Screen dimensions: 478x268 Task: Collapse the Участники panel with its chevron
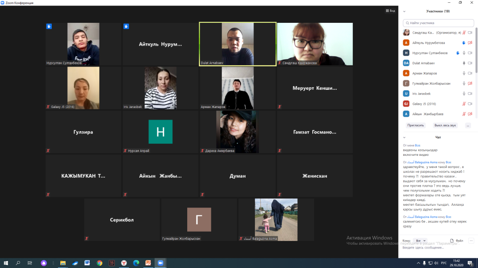coord(404,11)
